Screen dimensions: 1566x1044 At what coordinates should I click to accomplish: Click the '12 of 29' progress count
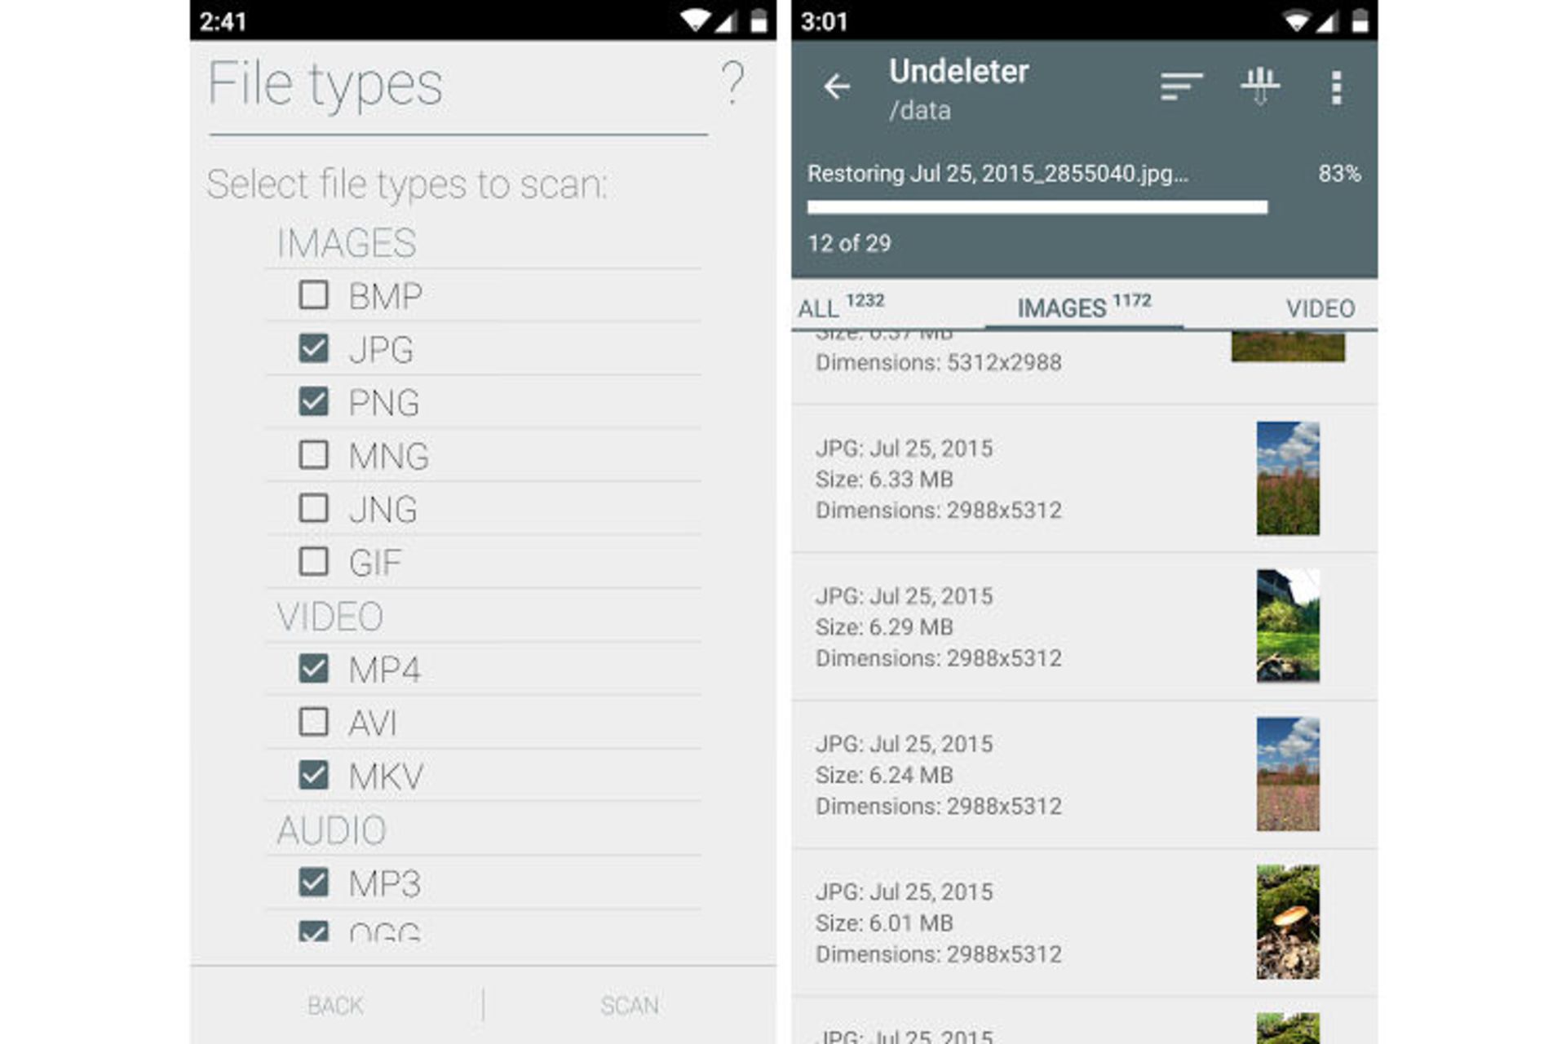849,243
